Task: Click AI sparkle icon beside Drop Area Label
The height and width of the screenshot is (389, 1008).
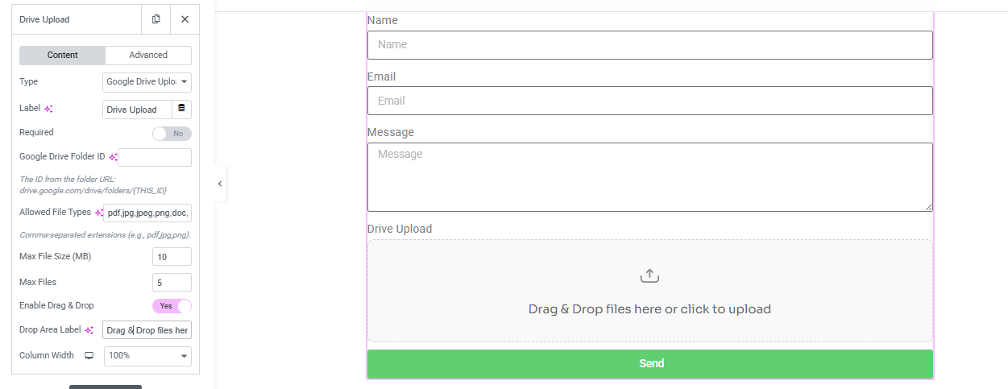Action: [x=89, y=330]
